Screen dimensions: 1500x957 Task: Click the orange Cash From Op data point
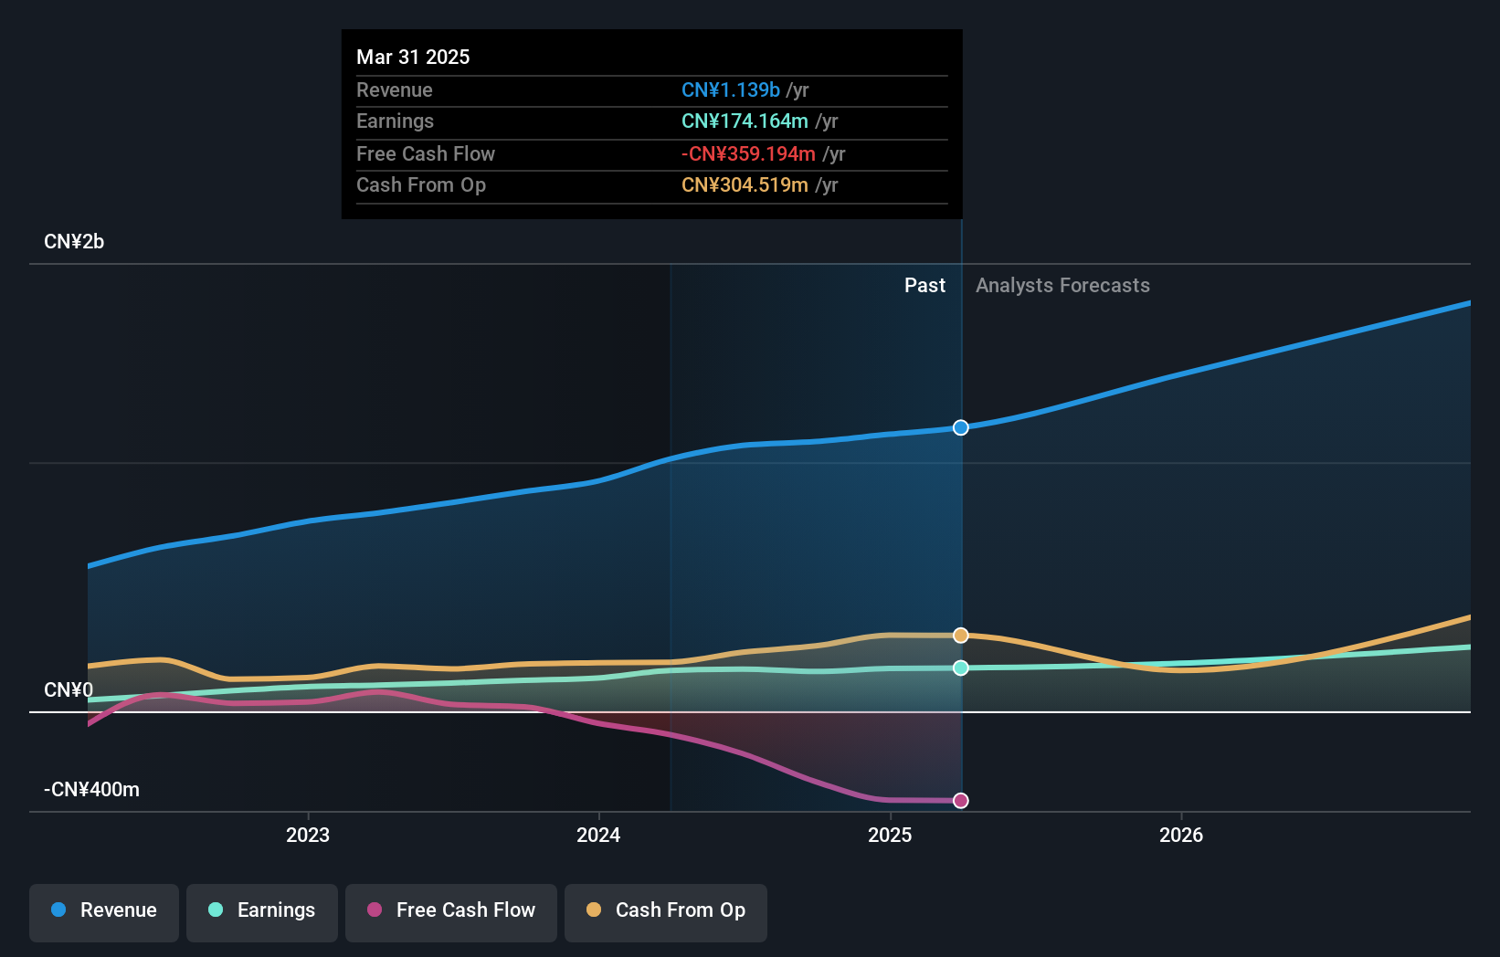click(x=961, y=636)
